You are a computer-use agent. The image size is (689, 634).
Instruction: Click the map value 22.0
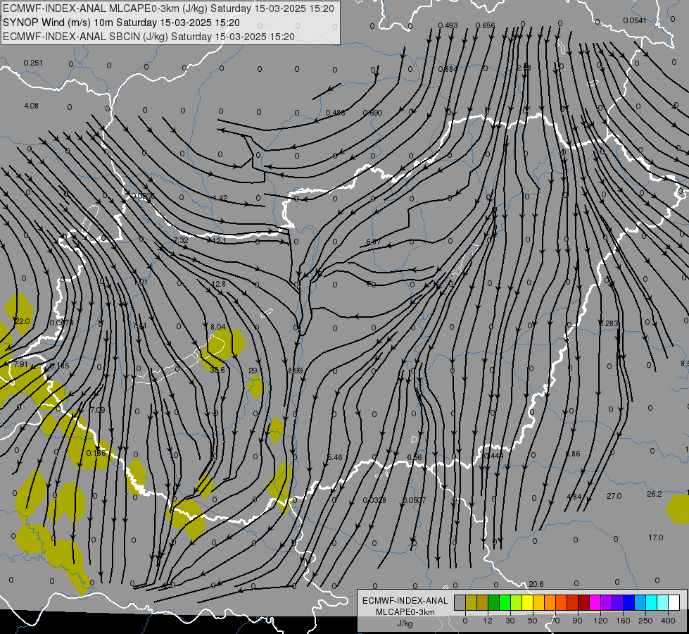pos(22,322)
